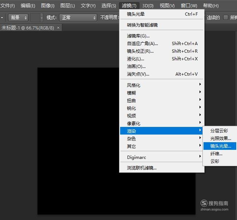Screen dimensions: 237x220
Task: Click the empty pattern swatch box
Action: pos(35,18)
